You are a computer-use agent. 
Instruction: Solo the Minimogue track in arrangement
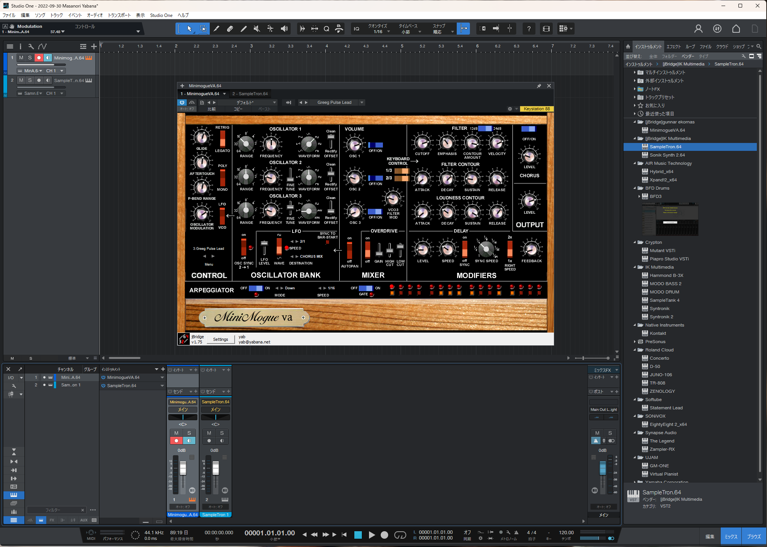(30, 58)
